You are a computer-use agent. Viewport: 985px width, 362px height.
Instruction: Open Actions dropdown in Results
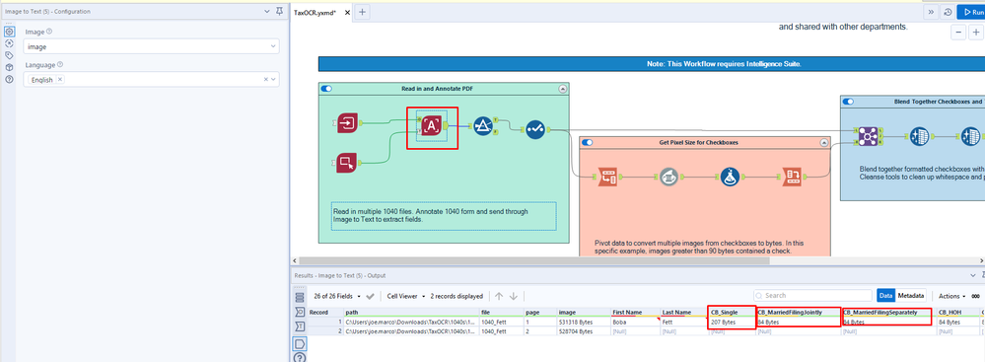tap(951, 295)
